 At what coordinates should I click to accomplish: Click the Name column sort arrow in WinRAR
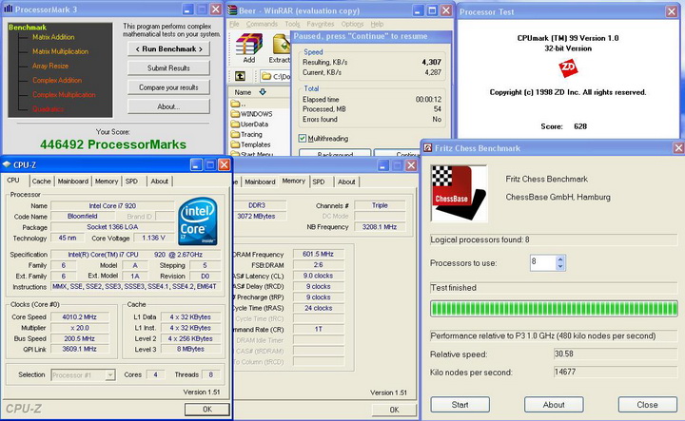tap(263, 92)
